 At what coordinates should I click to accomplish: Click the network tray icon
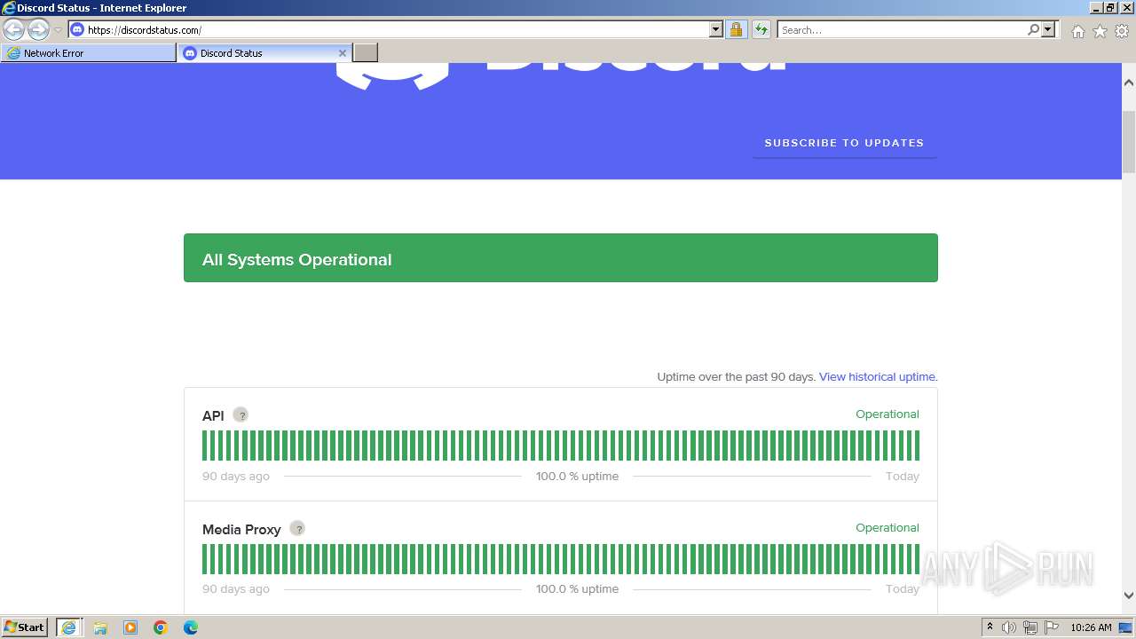(x=1030, y=627)
